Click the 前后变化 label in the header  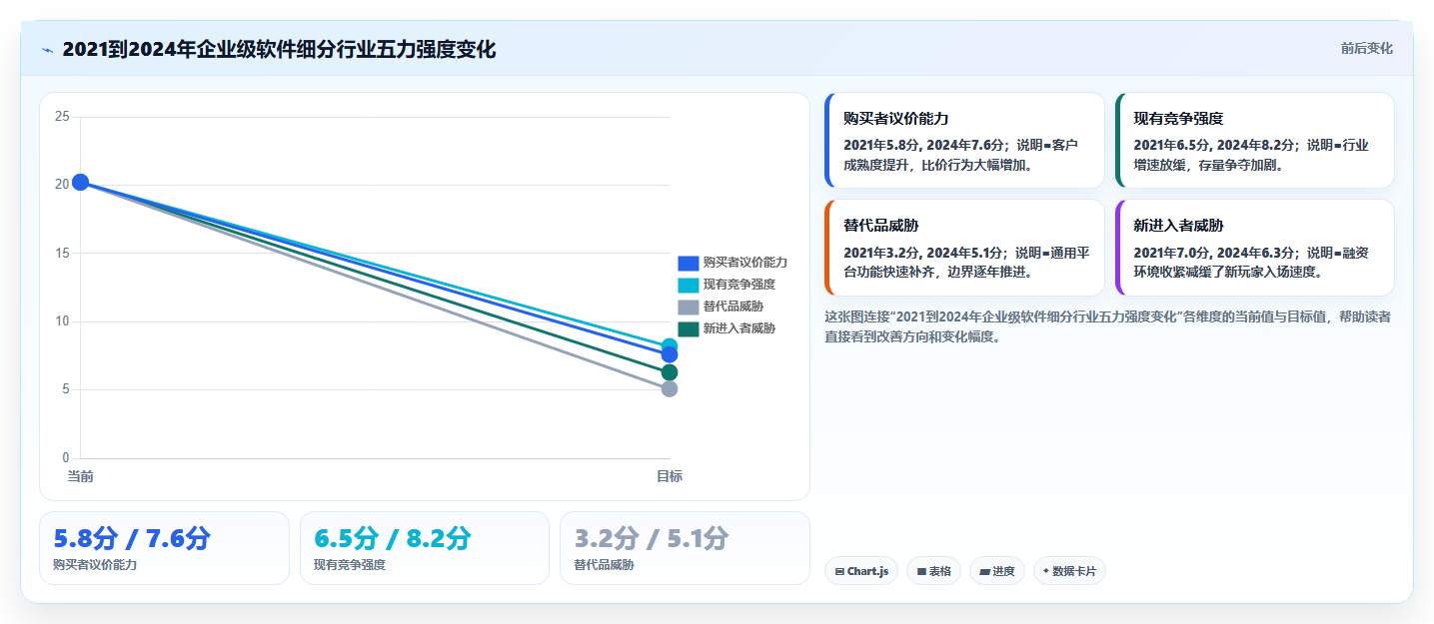[1366, 49]
